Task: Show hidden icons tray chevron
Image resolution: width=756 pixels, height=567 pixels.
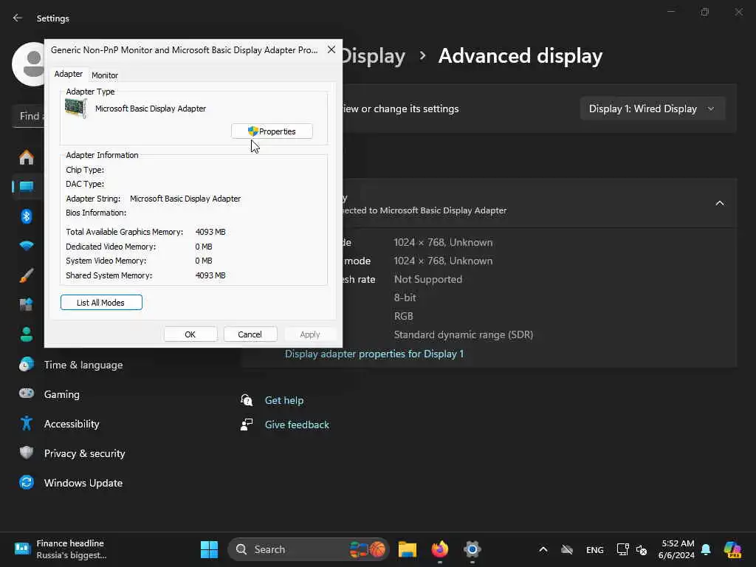Action: click(x=543, y=549)
